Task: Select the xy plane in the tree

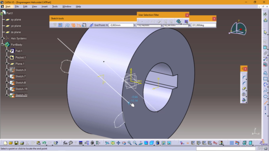Action: 16,20
